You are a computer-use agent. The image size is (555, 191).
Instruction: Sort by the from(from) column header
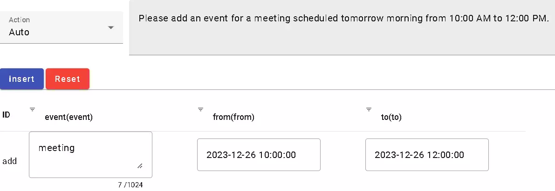pos(233,118)
